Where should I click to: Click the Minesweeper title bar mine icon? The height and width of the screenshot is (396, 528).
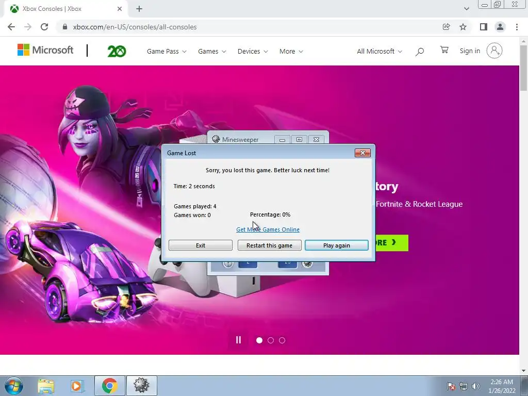click(216, 139)
